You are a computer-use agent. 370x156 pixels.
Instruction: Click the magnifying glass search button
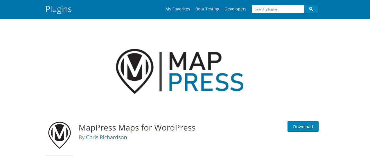(x=311, y=9)
